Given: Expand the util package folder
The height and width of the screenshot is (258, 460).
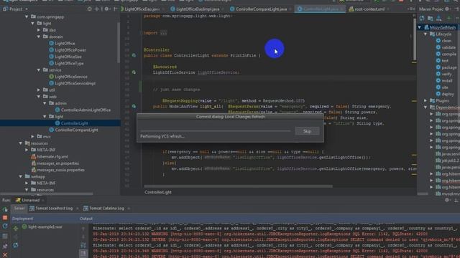Looking at the screenshot, I should tap(39, 90).
